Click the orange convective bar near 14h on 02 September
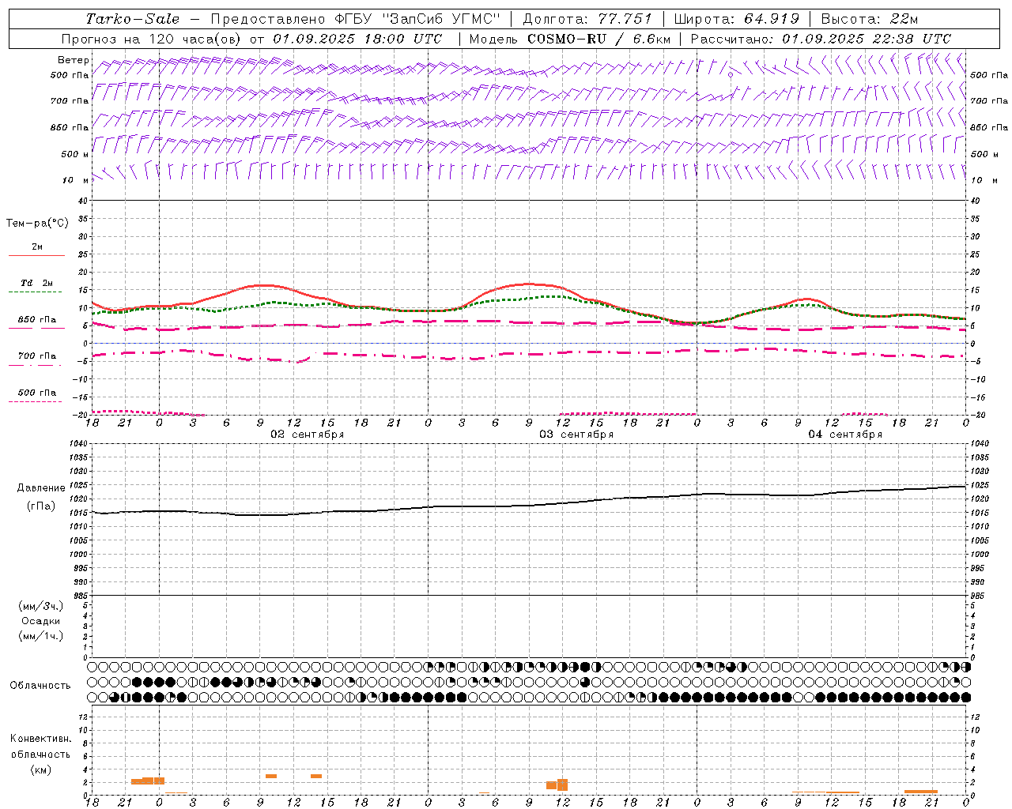Image resolution: width=1012 pixels, height=809 pixels. coord(316,776)
